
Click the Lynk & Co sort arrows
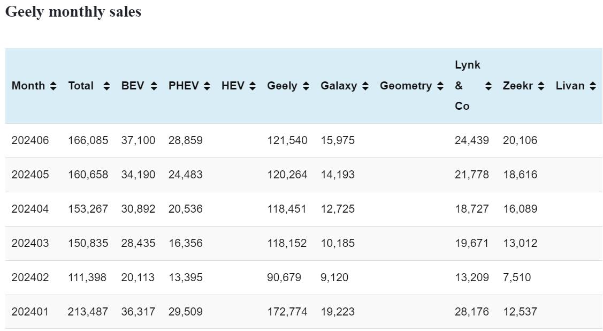tap(488, 86)
